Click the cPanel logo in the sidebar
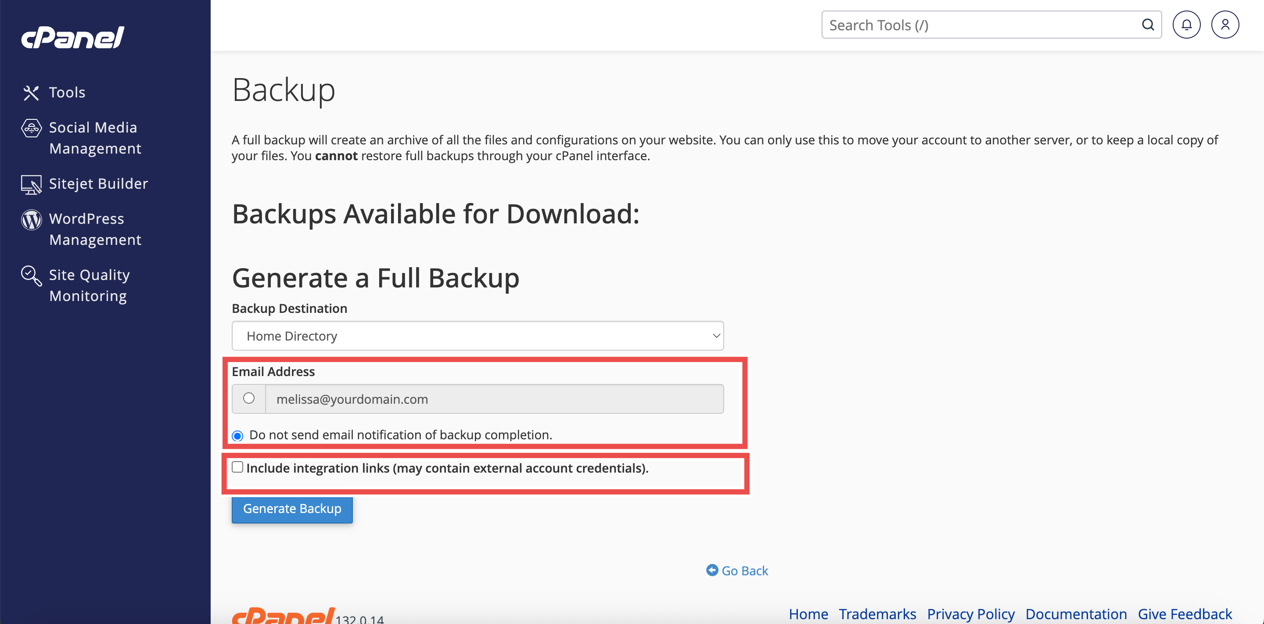Screen dimensions: 1264x624 pyautogui.click(x=72, y=37)
